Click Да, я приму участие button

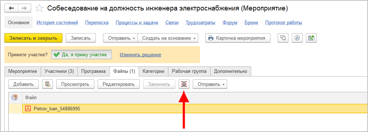click(x=81, y=55)
